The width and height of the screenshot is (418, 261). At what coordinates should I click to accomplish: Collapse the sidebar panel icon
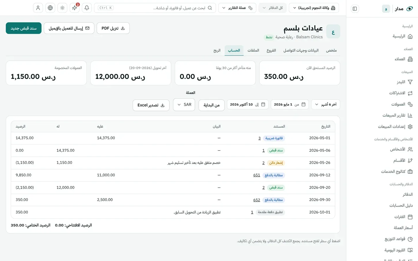click(x=355, y=9)
